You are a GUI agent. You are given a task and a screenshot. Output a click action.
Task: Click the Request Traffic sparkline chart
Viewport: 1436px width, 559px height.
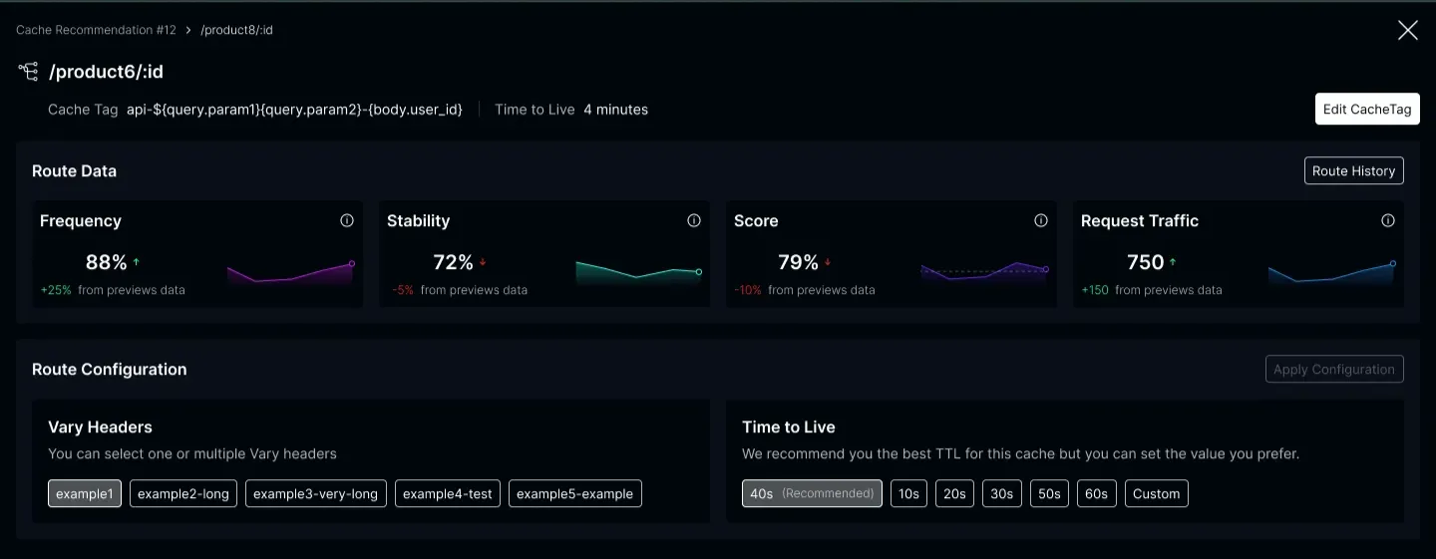(1331, 273)
